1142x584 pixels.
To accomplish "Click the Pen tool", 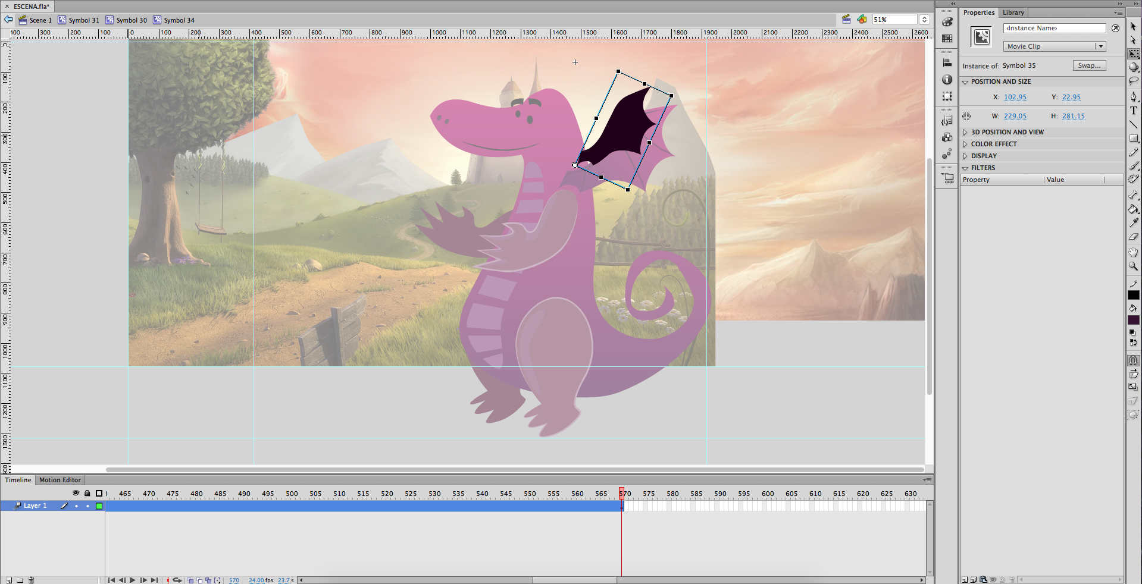I will click(1133, 96).
